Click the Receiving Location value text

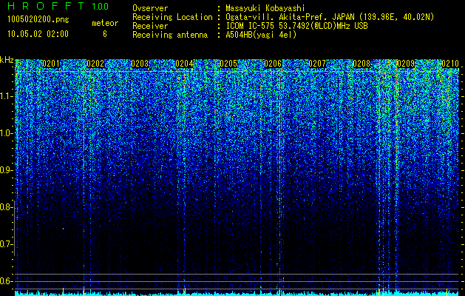coord(329,17)
